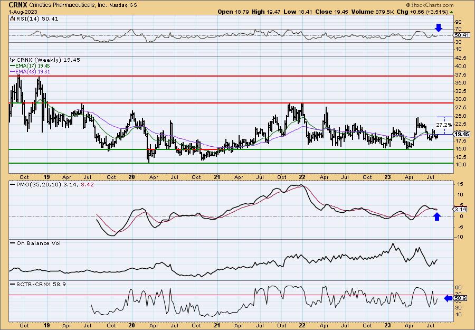Click the 32.5 price axis label
The height and width of the screenshot is (330, 475).
[x=460, y=91]
